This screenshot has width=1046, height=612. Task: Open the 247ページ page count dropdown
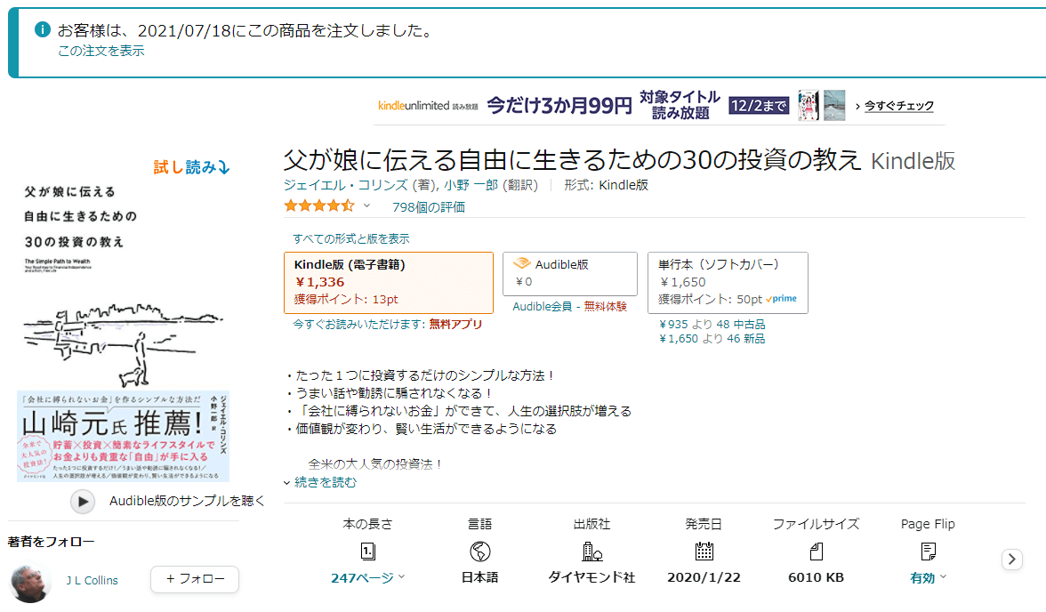coord(367,578)
